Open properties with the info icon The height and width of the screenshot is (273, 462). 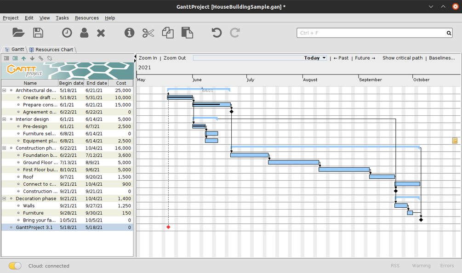pos(129,33)
